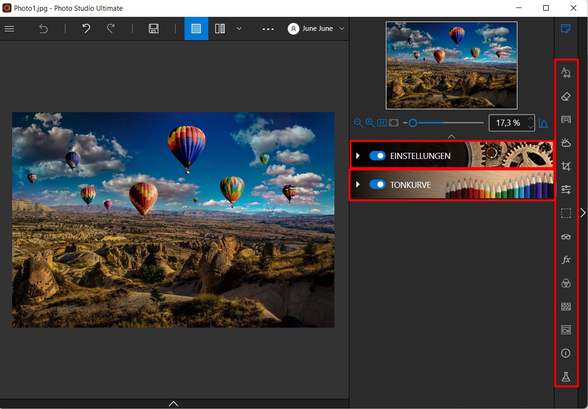
Task: Decrease zoom with the down stepper arrow
Action: [x=530, y=127]
